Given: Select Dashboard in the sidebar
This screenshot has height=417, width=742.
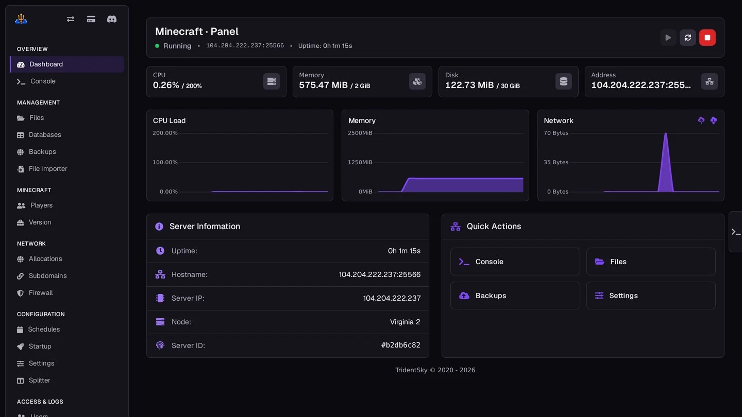Looking at the screenshot, I should click(67, 64).
